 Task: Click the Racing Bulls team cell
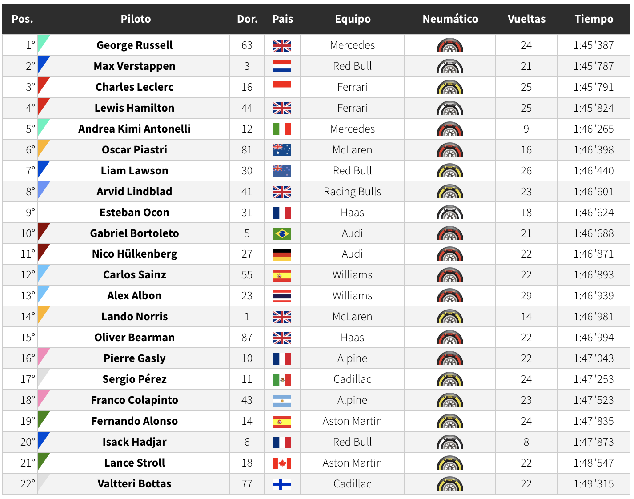point(352,192)
